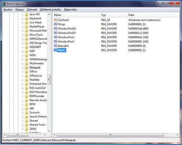
Task: Open the Zobrazit menu
Action: click(32, 9)
